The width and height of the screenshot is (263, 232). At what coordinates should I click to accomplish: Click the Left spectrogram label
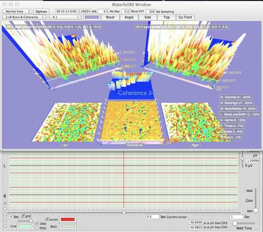(64, 145)
